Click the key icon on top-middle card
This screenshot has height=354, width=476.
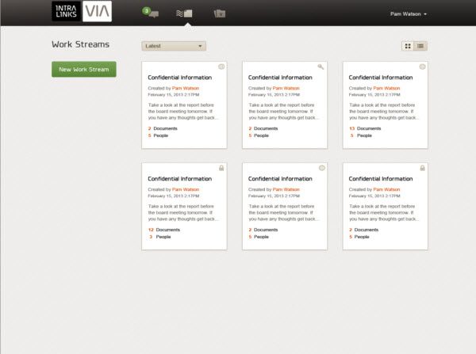321,67
